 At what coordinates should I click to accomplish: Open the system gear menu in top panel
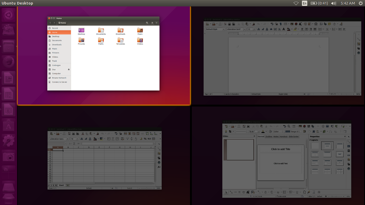coord(361,3)
